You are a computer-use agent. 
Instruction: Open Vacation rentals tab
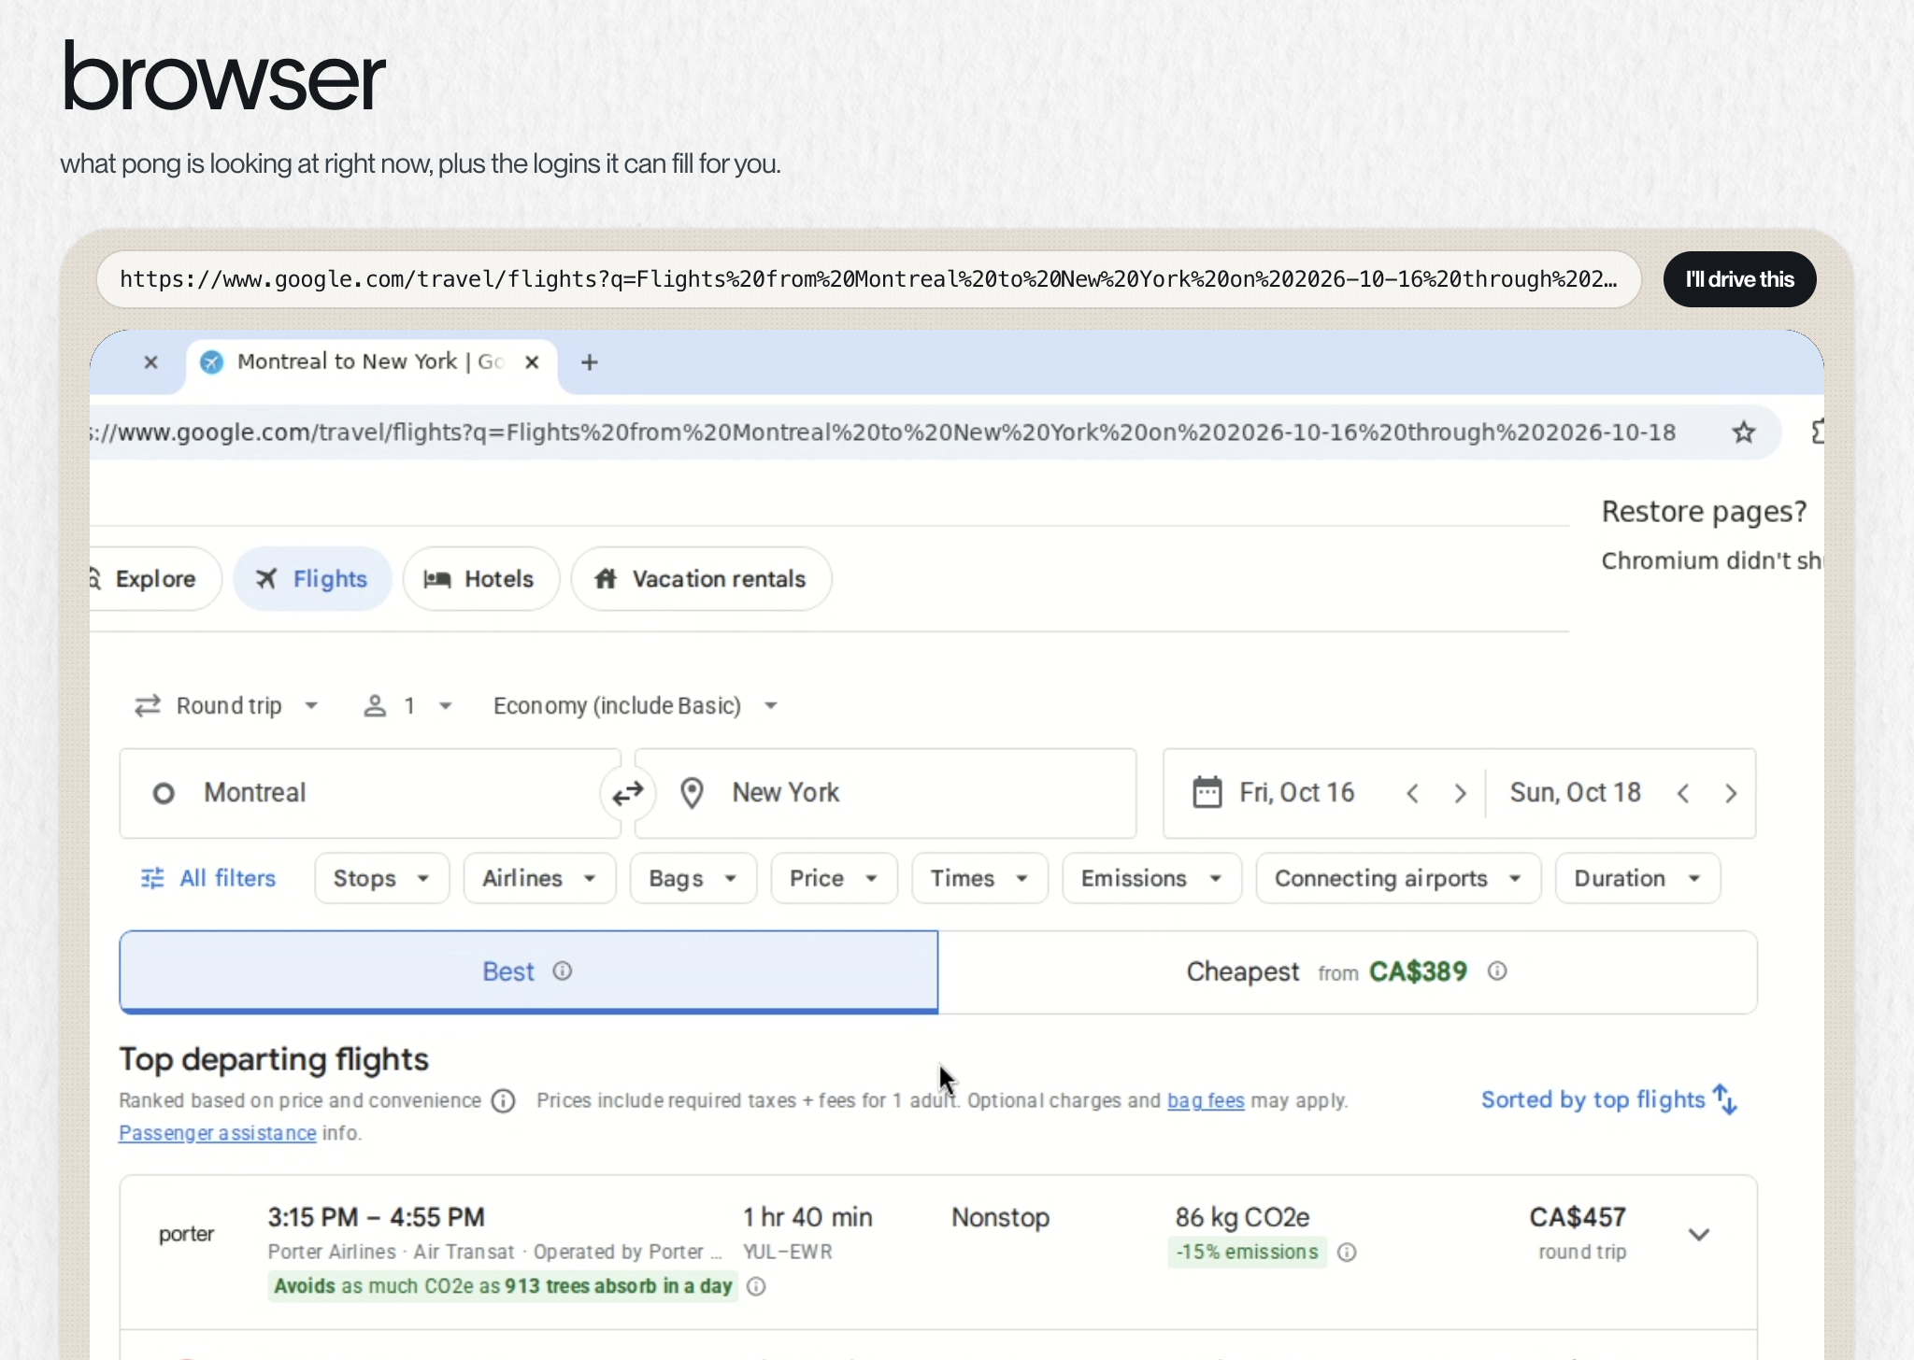point(701,579)
